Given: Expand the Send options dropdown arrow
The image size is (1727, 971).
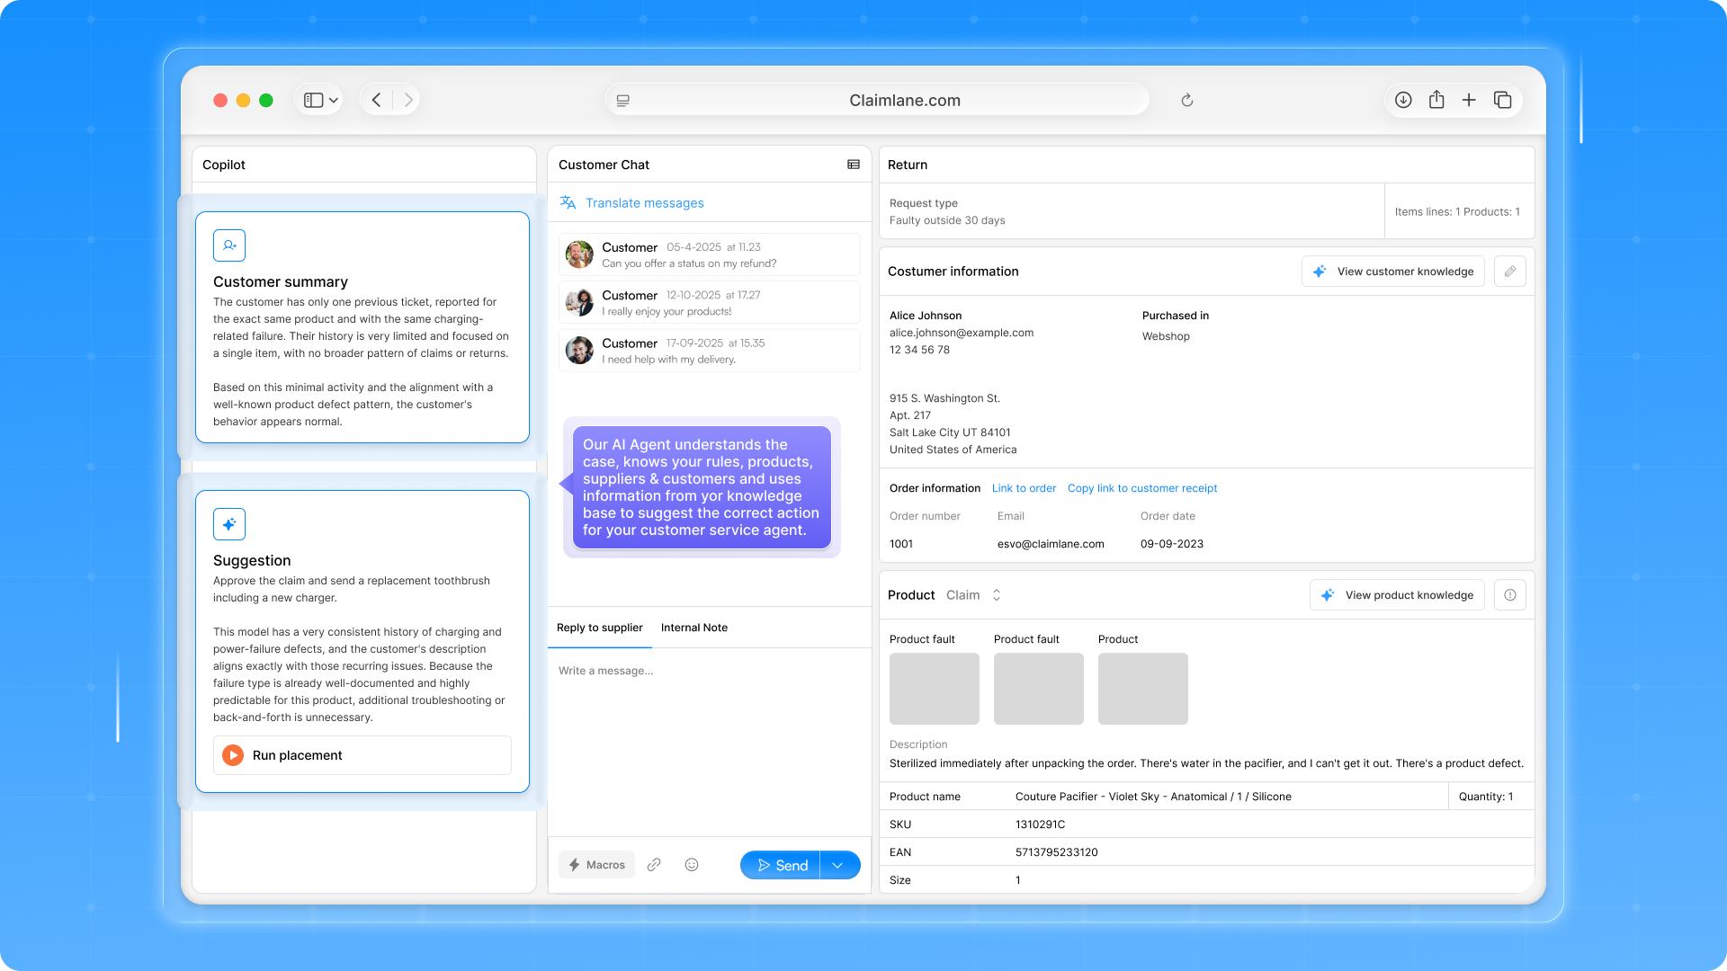Looking at the screenshot, I should (x=837, y=865).
